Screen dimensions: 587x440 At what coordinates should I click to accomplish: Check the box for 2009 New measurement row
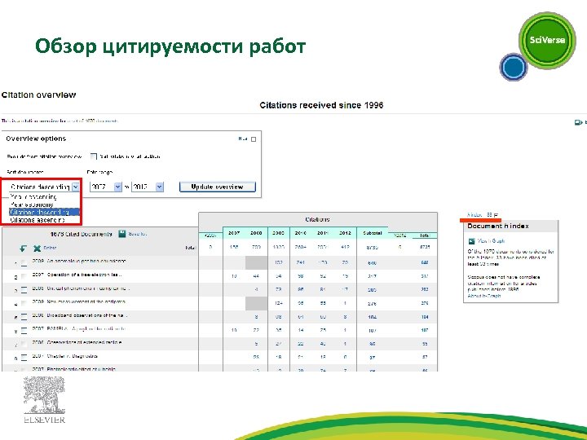[24, 303]
